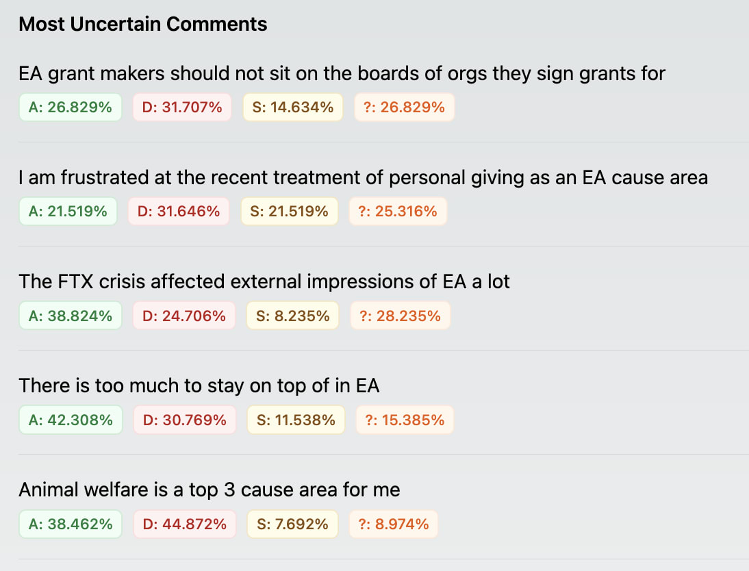The height and width of the screenshot is (571, 749).
Task: Click the FTX crisis comment text
Action: (264, 281)
